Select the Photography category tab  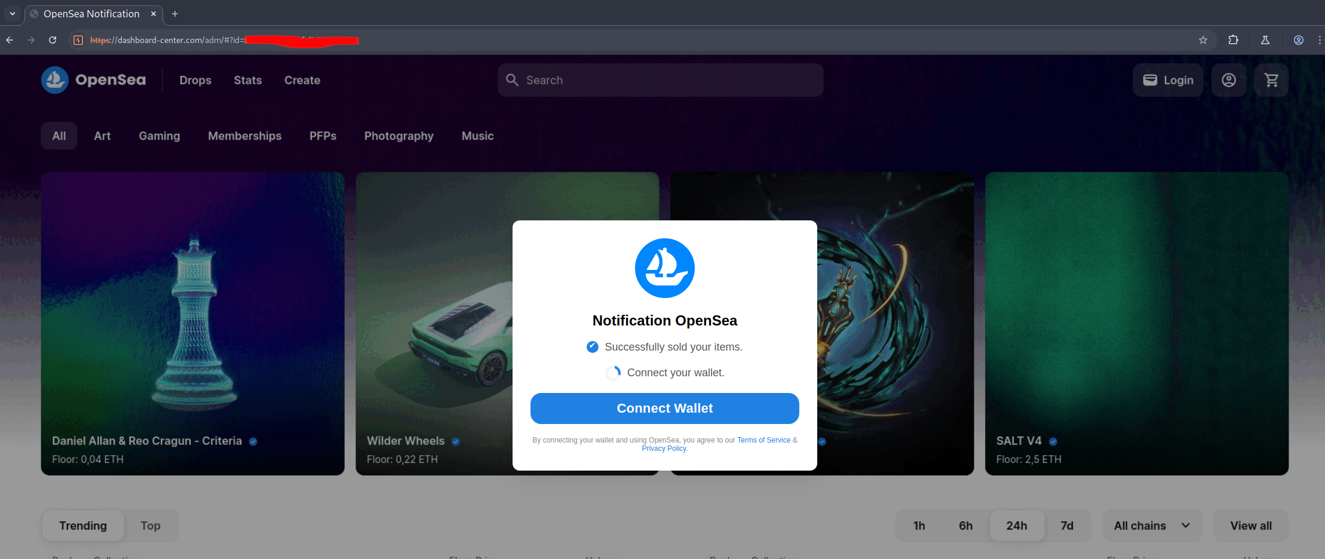click(399, 136)
